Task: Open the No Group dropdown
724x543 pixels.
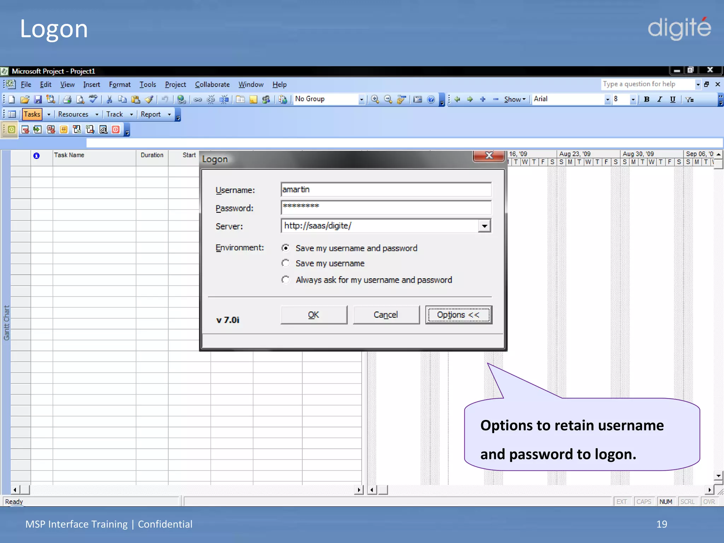Action: (x=361, y=99)
